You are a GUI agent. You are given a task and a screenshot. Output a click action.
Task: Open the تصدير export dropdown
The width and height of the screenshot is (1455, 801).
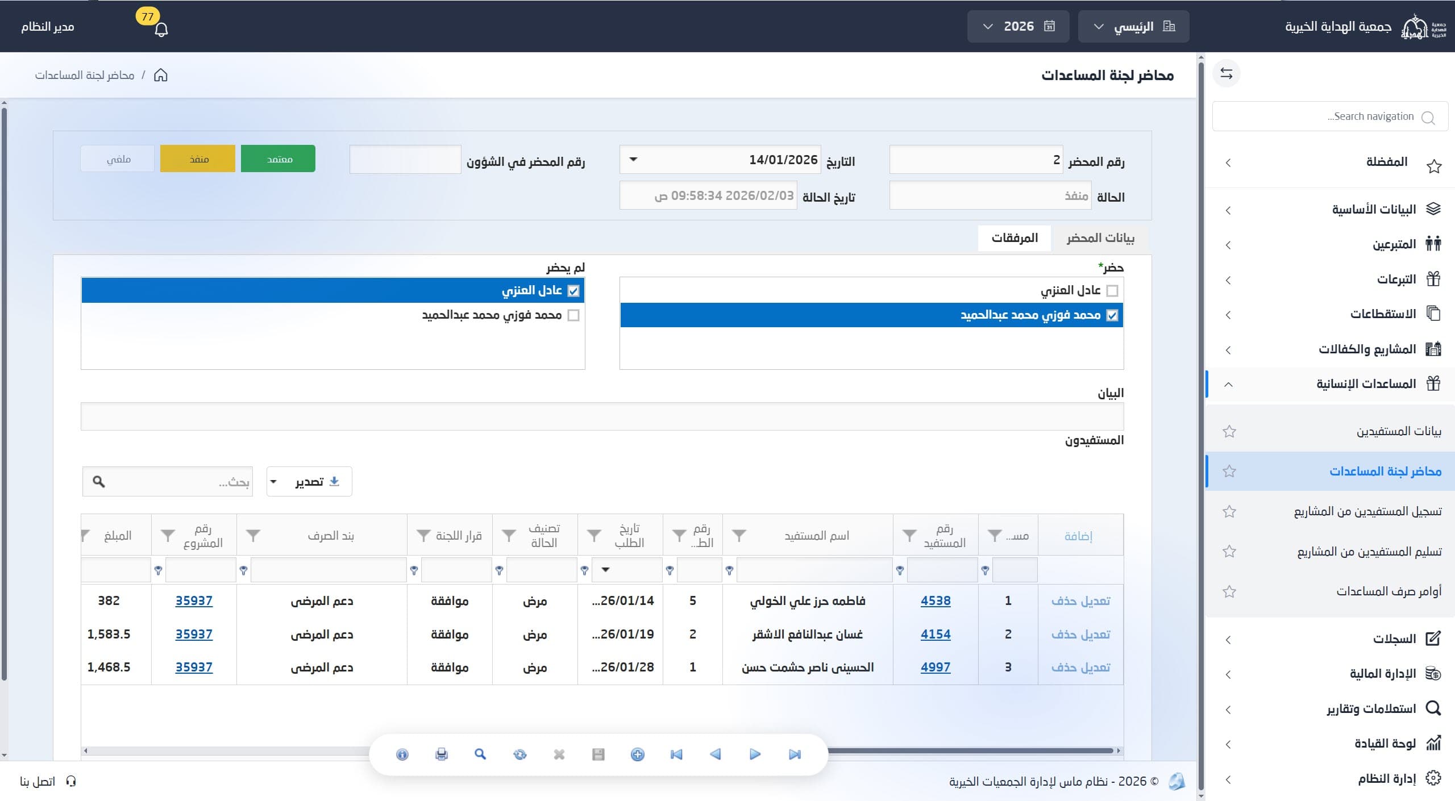(x=309, y=482)
